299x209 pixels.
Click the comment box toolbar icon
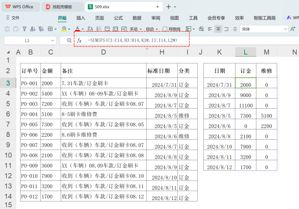[107, 29]
